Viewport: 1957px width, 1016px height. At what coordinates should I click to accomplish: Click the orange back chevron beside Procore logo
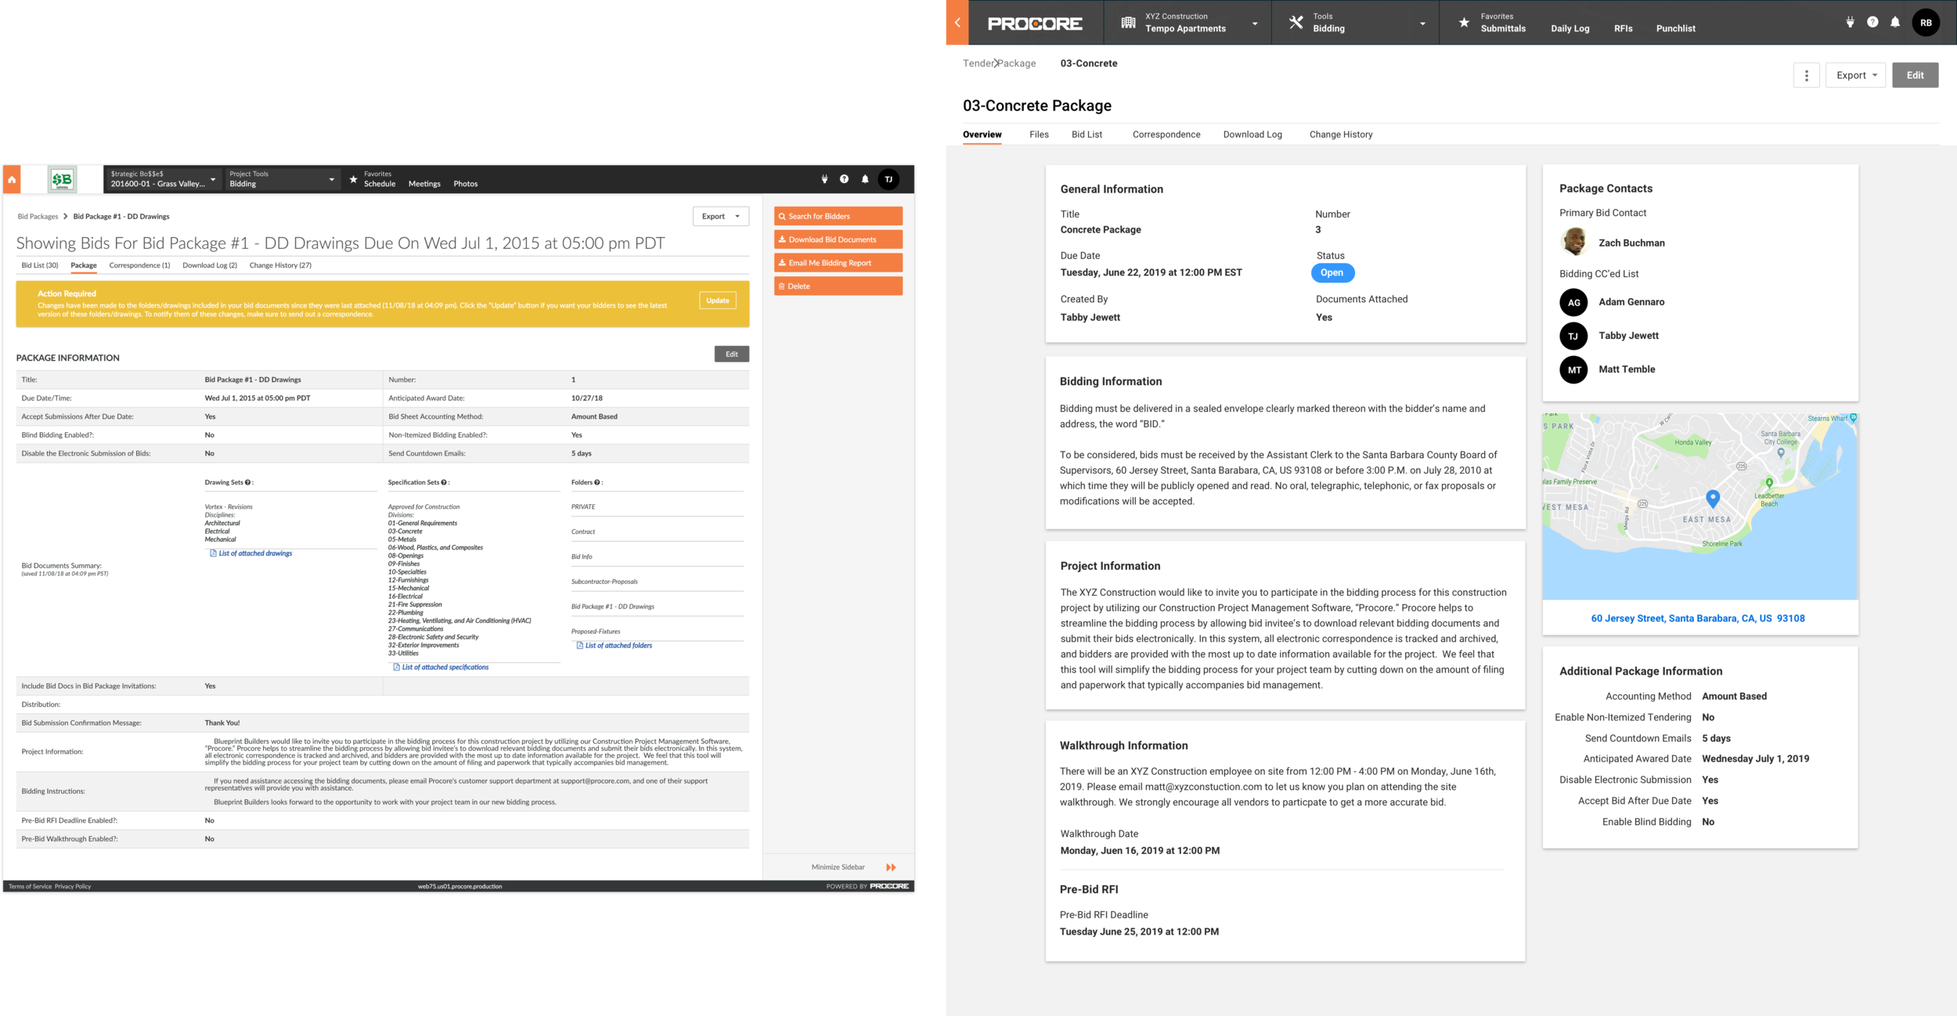click(x=957, y=23)
